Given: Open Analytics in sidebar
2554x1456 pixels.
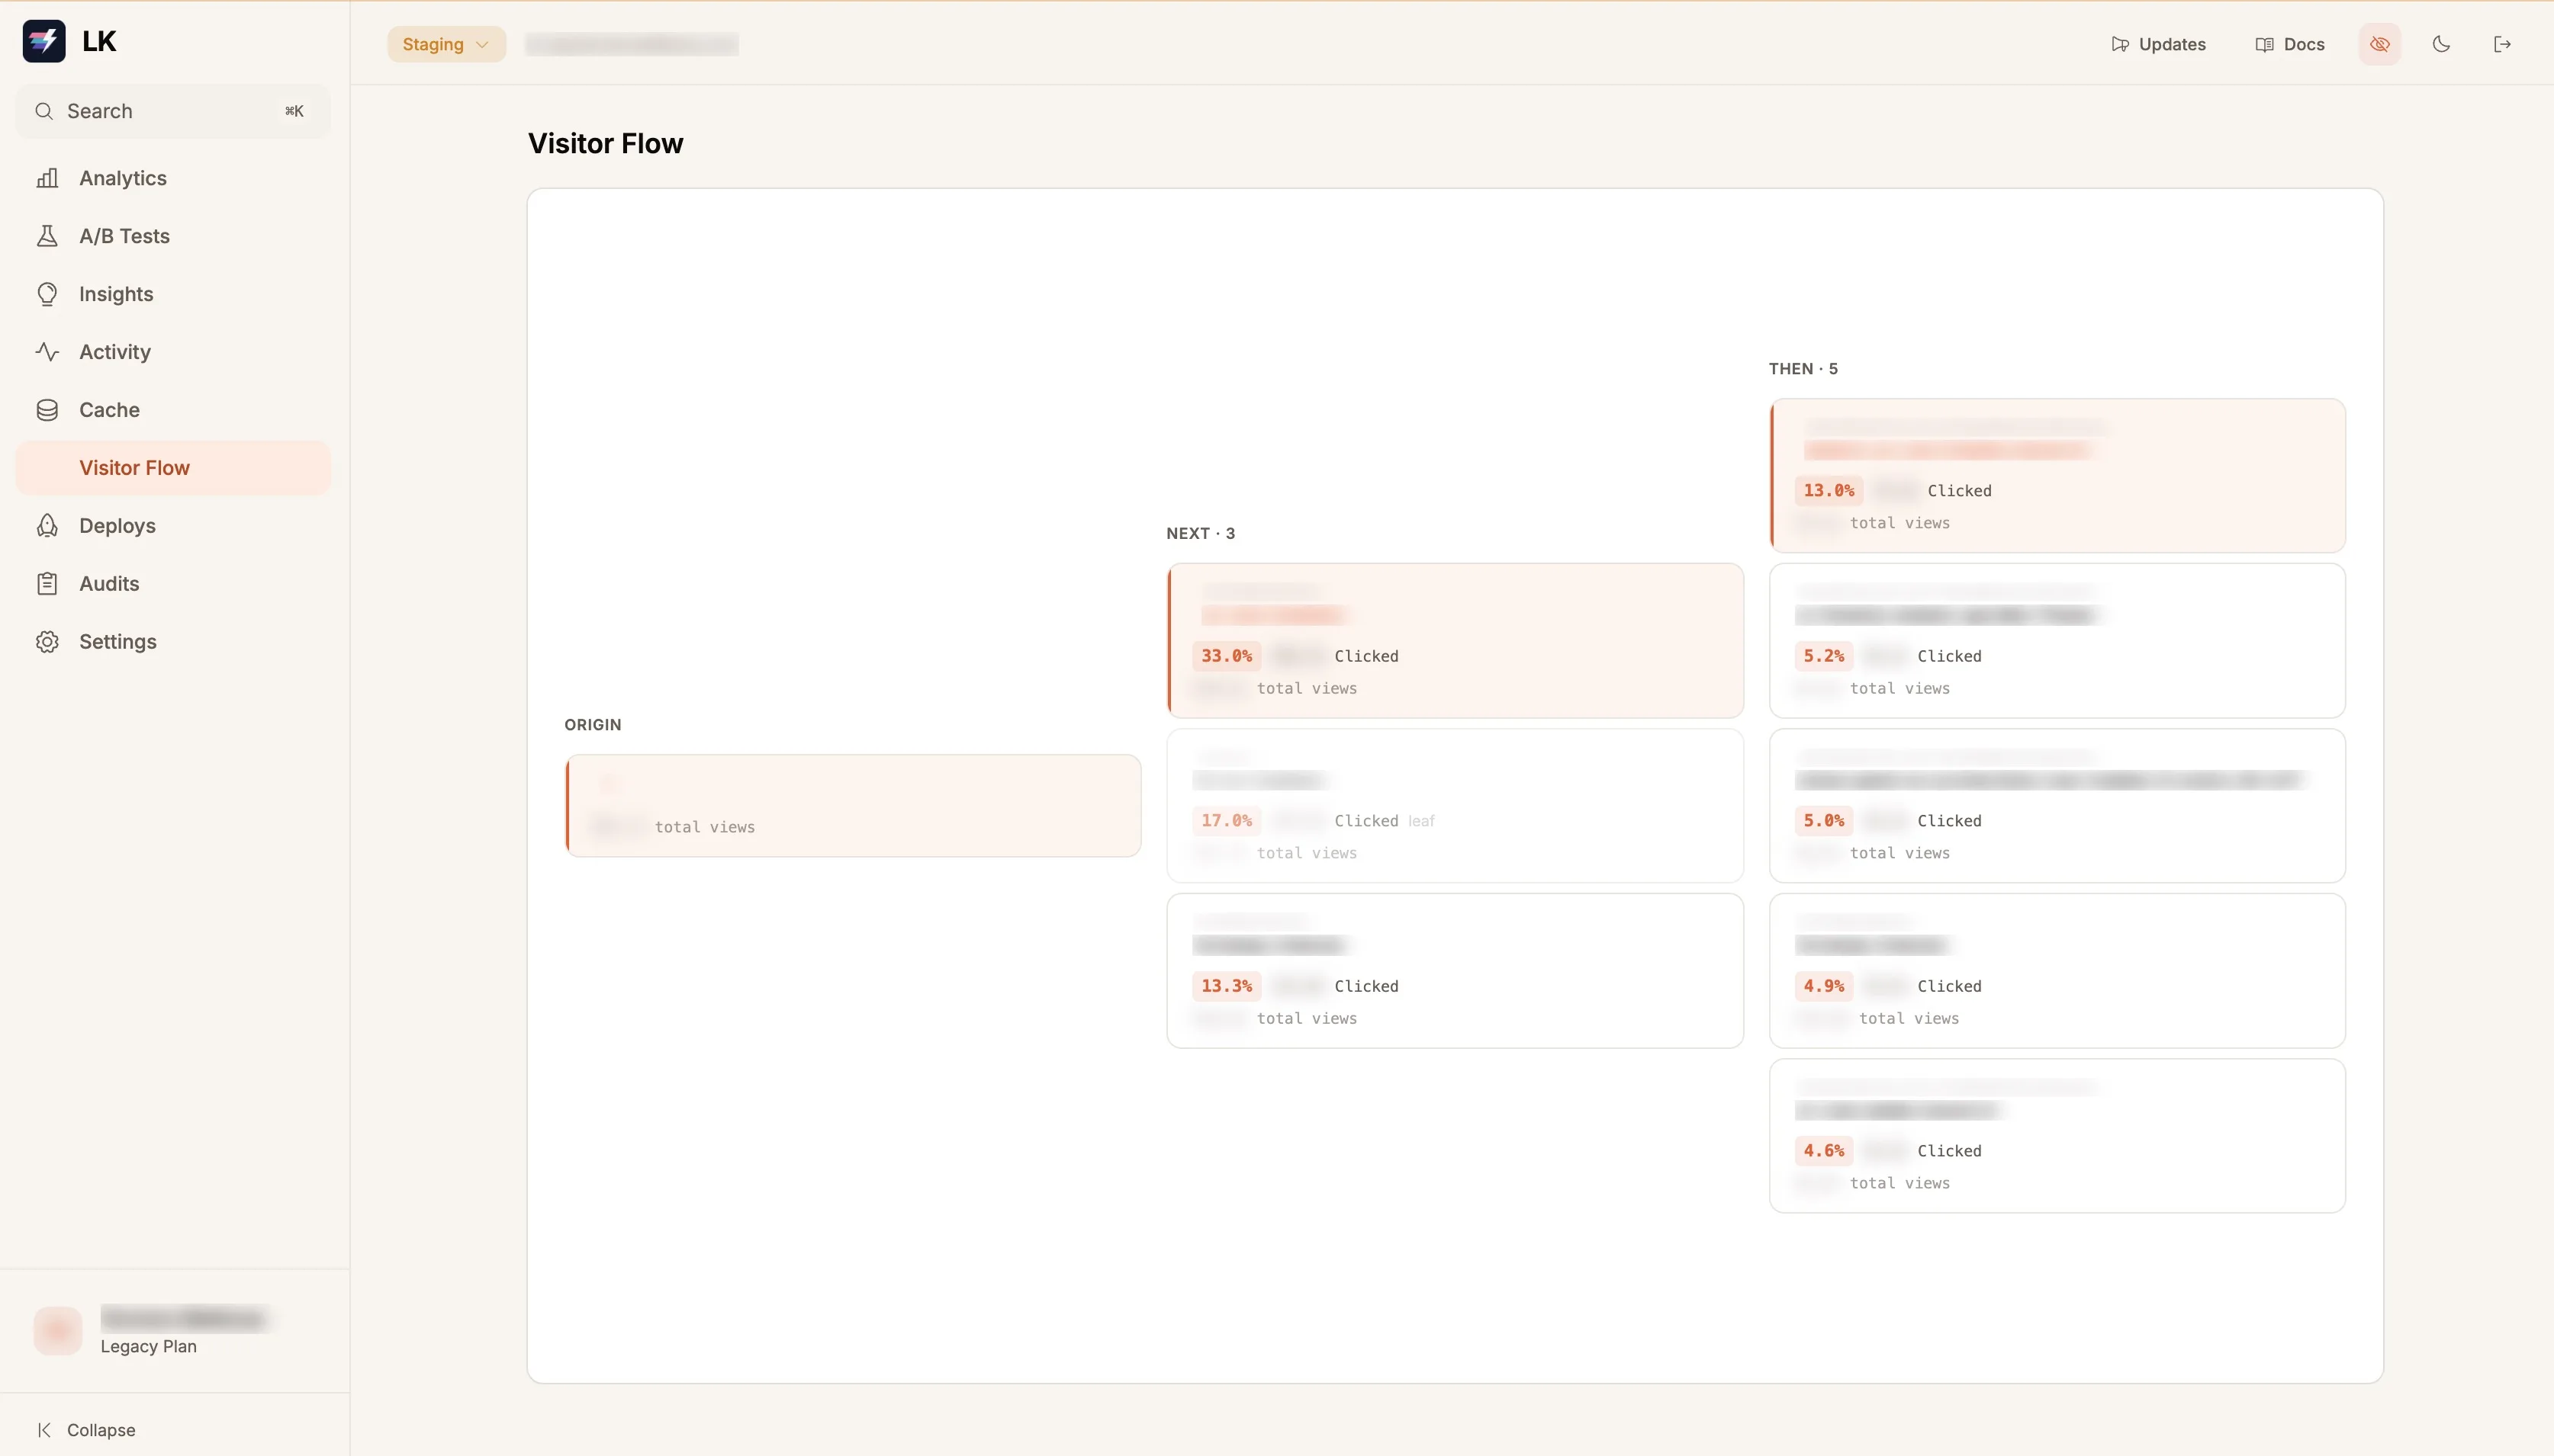Looking at the screenshot, I should pos(173,178).
